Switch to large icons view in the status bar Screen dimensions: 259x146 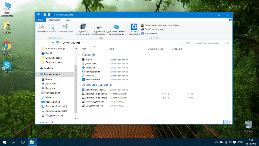[x=229, y=122]
